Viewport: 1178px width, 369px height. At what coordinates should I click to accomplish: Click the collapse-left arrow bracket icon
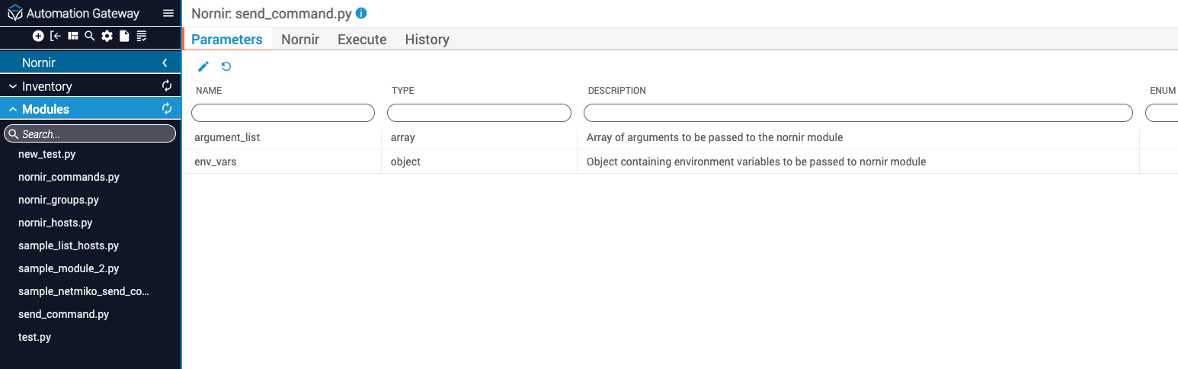click(56, 36)
